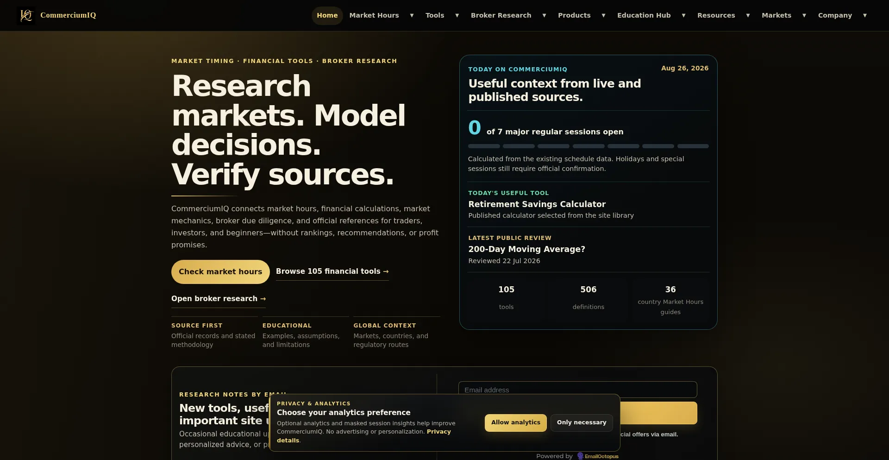Click the TODAY'S USEFUL TOOL label

click(508, 193)
